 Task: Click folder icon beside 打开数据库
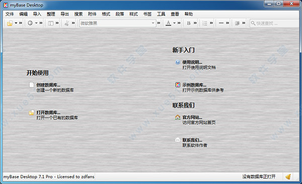click(32, 112)
